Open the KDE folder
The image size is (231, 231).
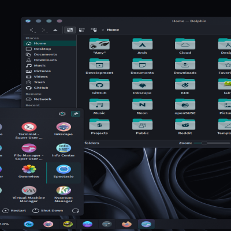(x=185, y=87)
